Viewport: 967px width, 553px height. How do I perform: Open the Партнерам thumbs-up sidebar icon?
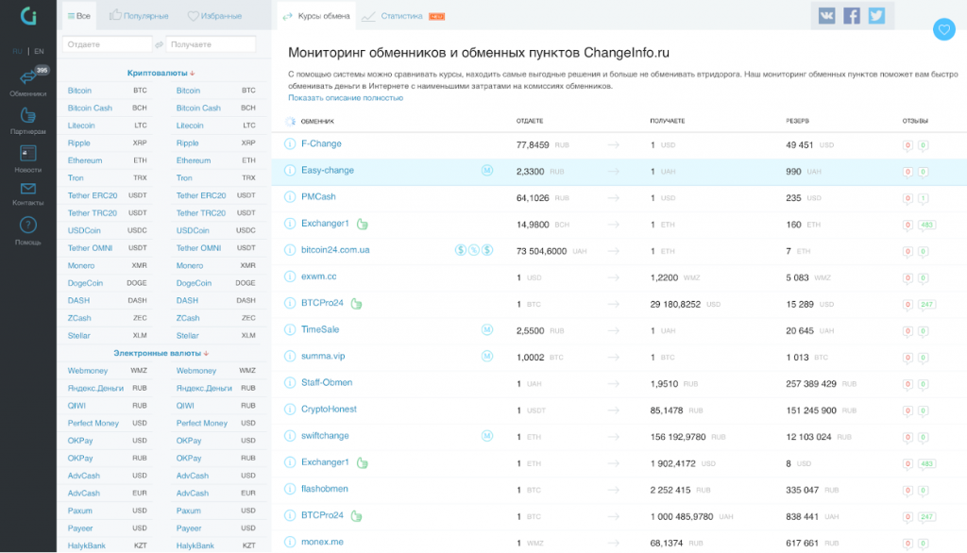[27, 115]
